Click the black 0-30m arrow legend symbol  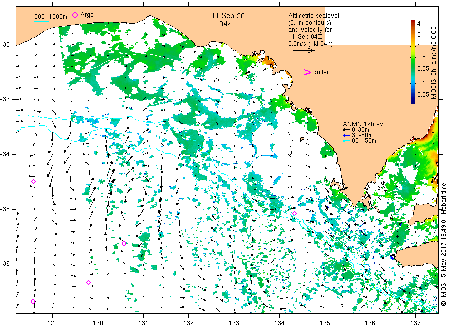coord(346,130)
